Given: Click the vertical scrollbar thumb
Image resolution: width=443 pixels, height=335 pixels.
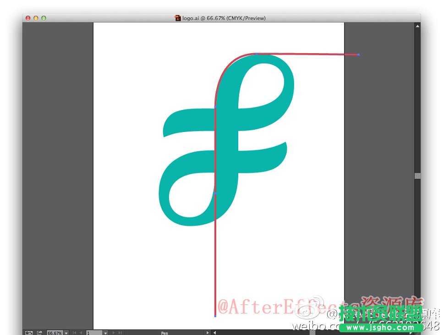Looking at the screenshot, I should click(x=418, y=176).
